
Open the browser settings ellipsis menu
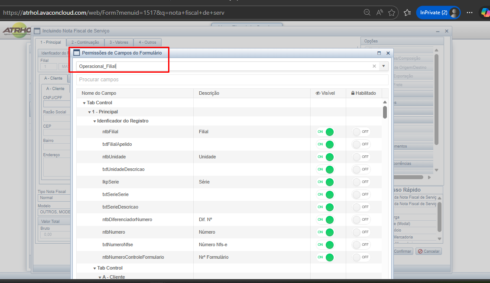[x=470, y=13]
